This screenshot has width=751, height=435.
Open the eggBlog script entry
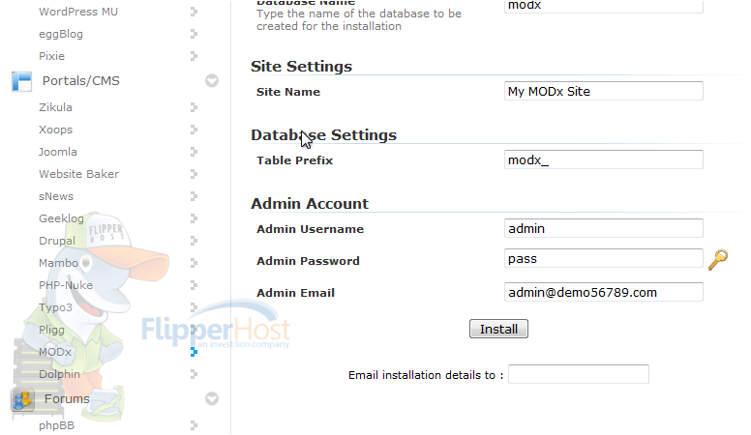click(x=61, y=34)
